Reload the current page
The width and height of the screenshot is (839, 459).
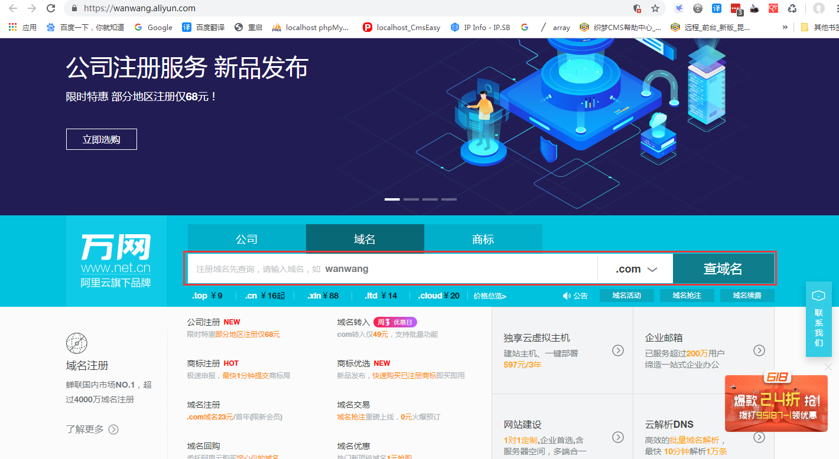pyautogui.click(x=51, y=8)
